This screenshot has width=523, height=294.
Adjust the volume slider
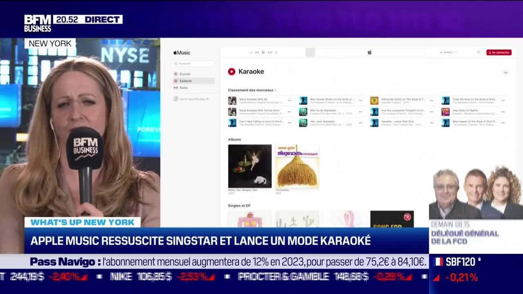click(x=450, y=52)
